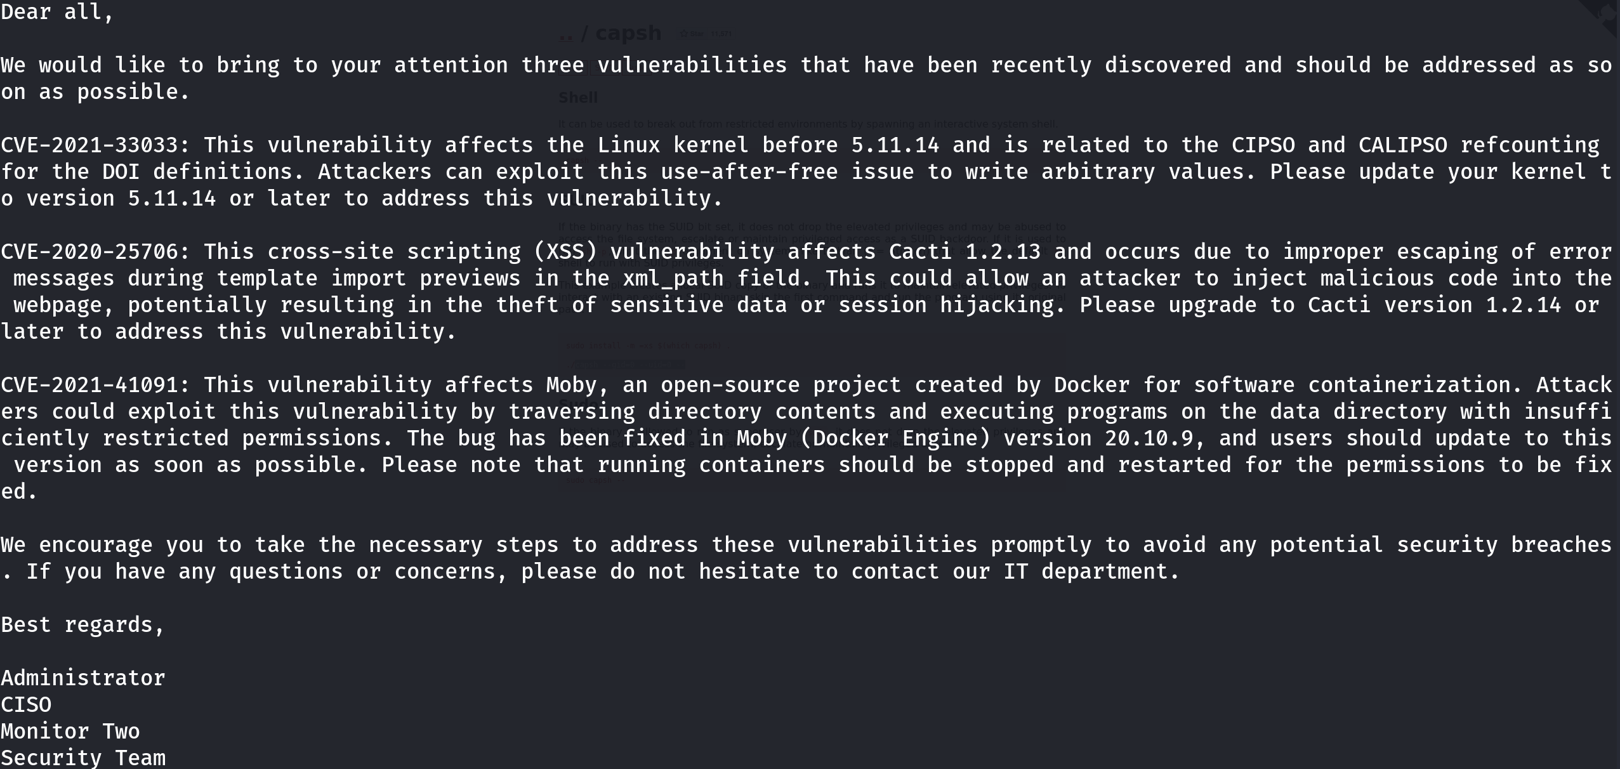Open the 11,571 star count

[721, 34]
